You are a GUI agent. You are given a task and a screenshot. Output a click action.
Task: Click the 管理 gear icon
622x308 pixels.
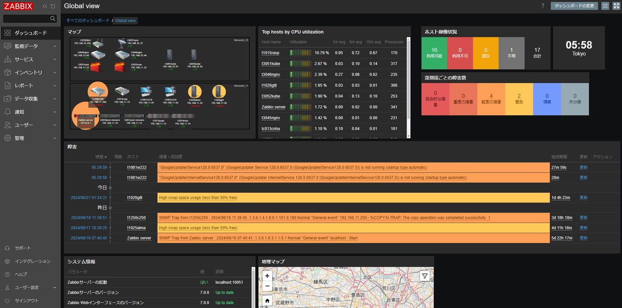coord(8,138)
